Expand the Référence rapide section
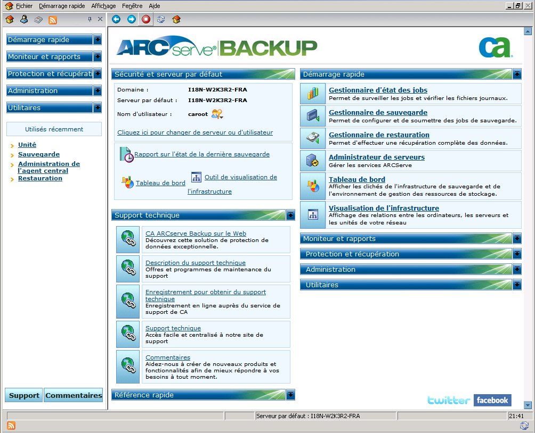Image resolution: width=535 pixels, height=433 pixels. click(x=290, y=395)
